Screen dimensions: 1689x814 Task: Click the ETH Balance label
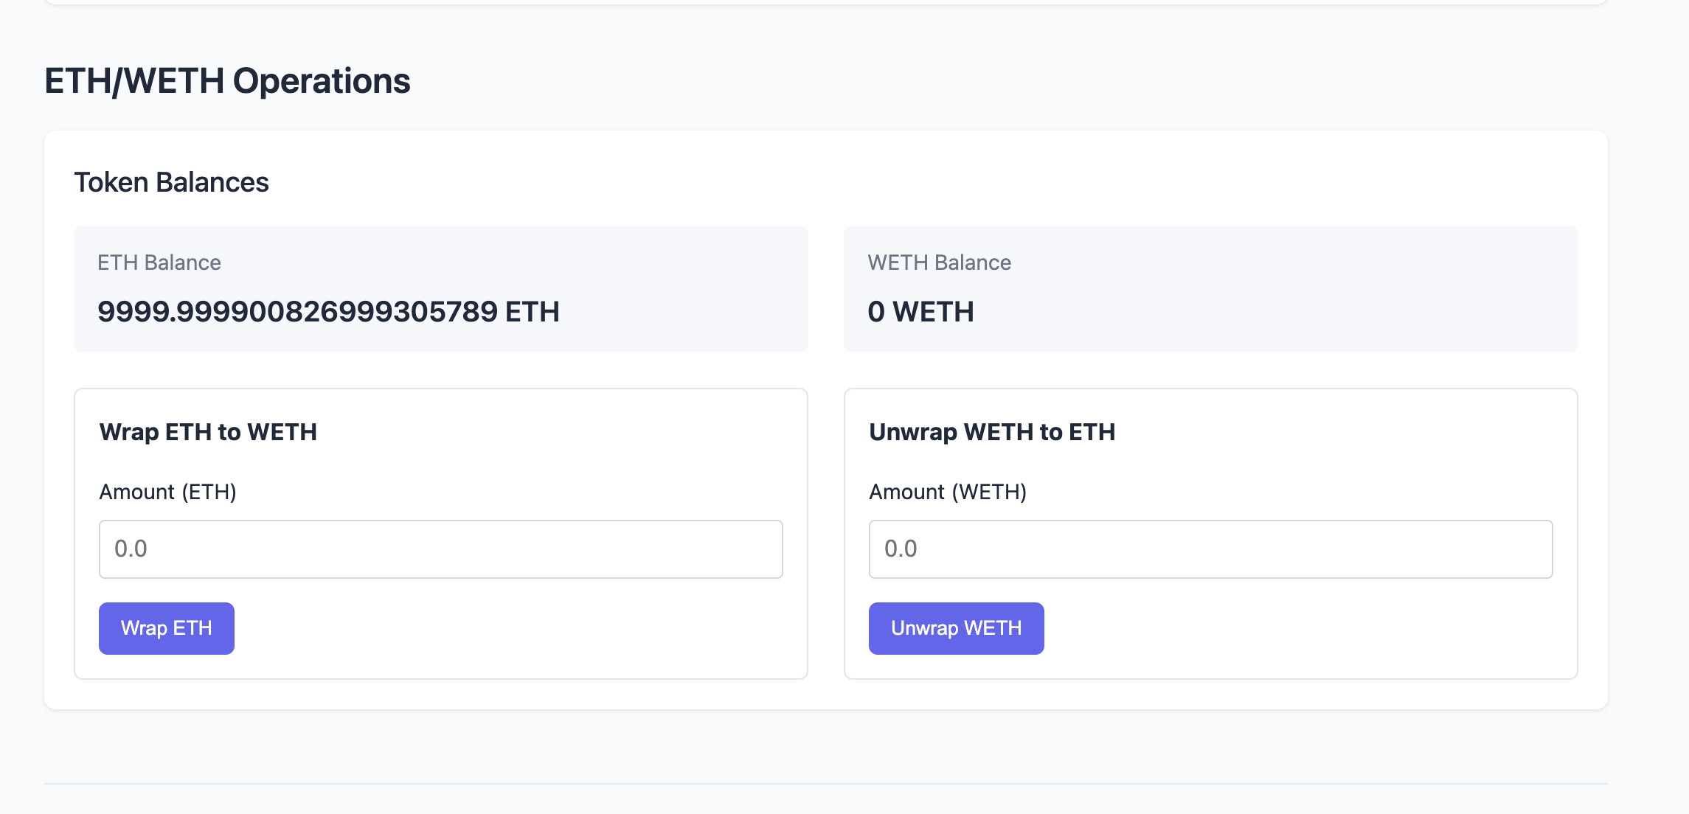tap(159, 262)
